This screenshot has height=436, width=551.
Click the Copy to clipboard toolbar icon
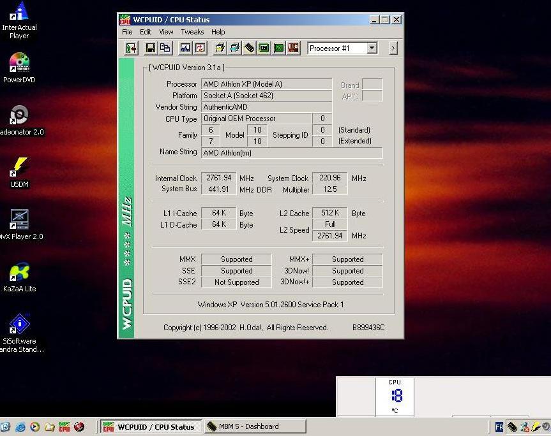165,48
